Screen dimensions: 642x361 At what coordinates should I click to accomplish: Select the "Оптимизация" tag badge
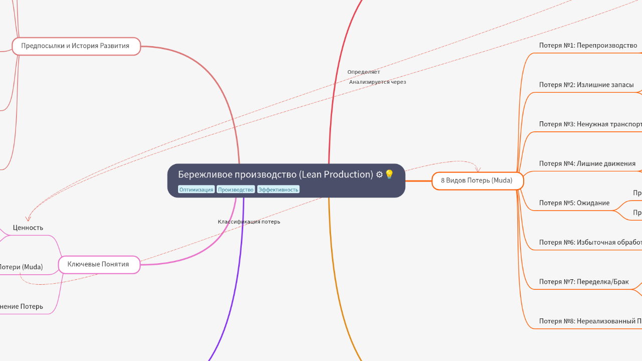(196, 189)
